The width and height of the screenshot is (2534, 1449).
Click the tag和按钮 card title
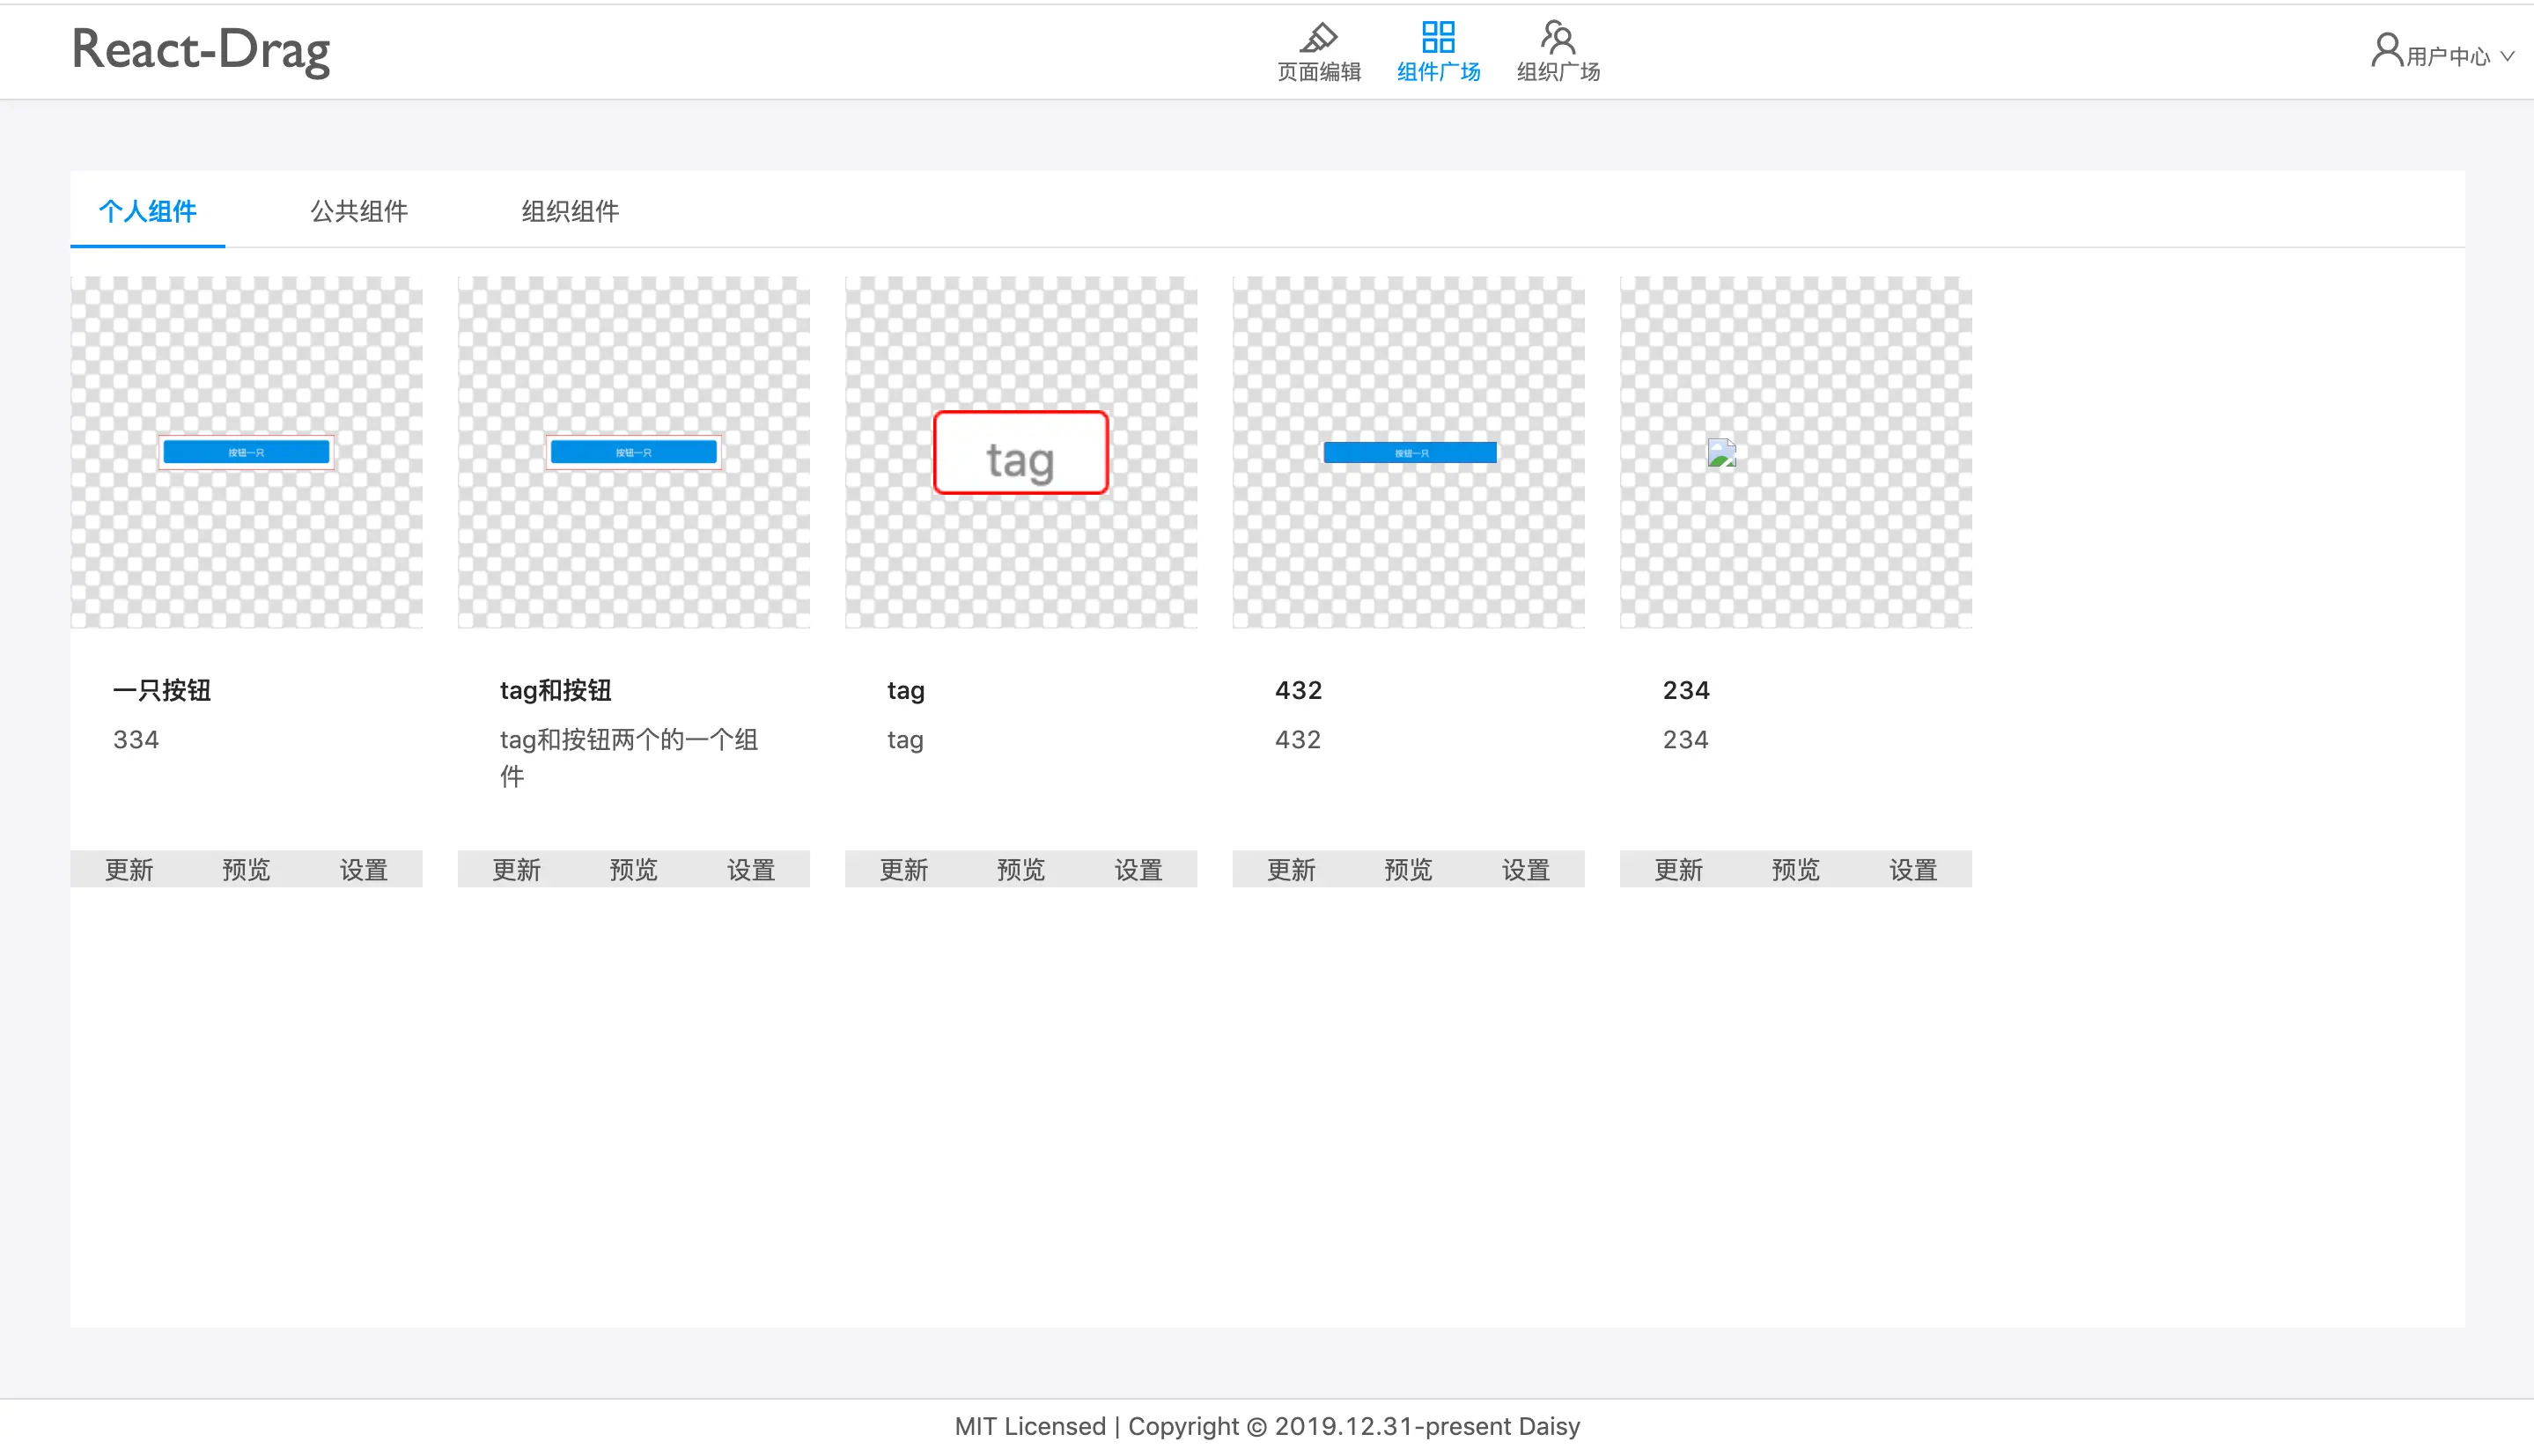coord(556,689)
